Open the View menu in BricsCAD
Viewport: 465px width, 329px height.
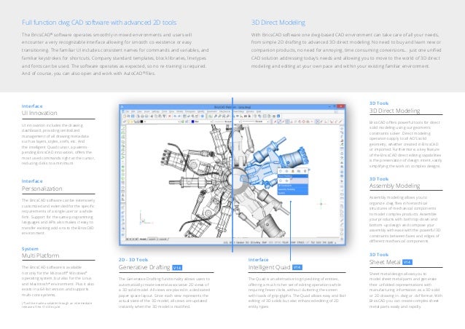pyautogui.click(x=139, y=111)
